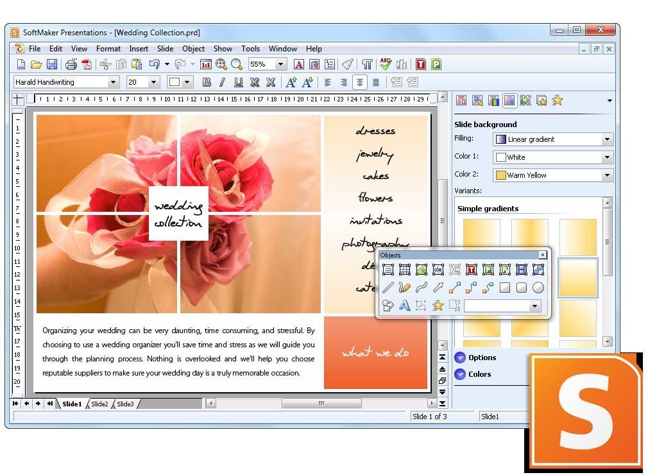The width and height of the screenshot is (657, 475).
Task: Click the star animation icon in sidebar
Action: click(558, 101)
